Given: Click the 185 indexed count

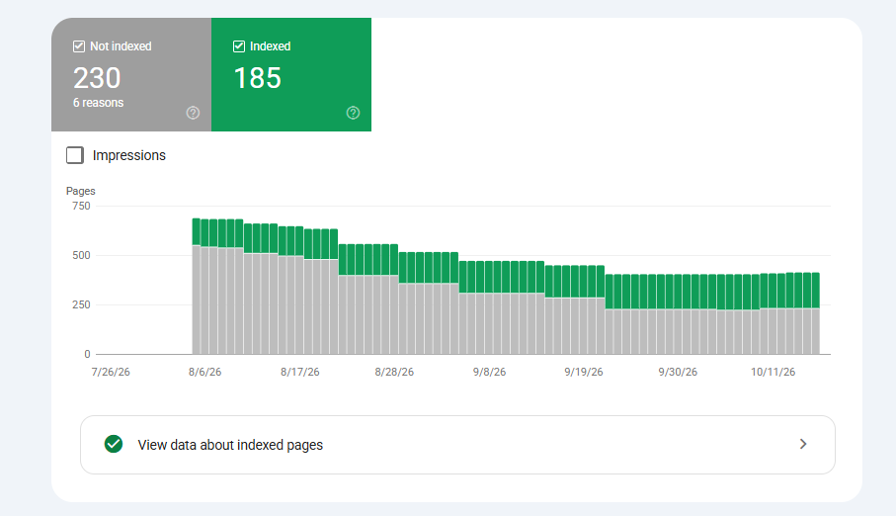Looking at the screenshot, I should click(x=258, y=78).
